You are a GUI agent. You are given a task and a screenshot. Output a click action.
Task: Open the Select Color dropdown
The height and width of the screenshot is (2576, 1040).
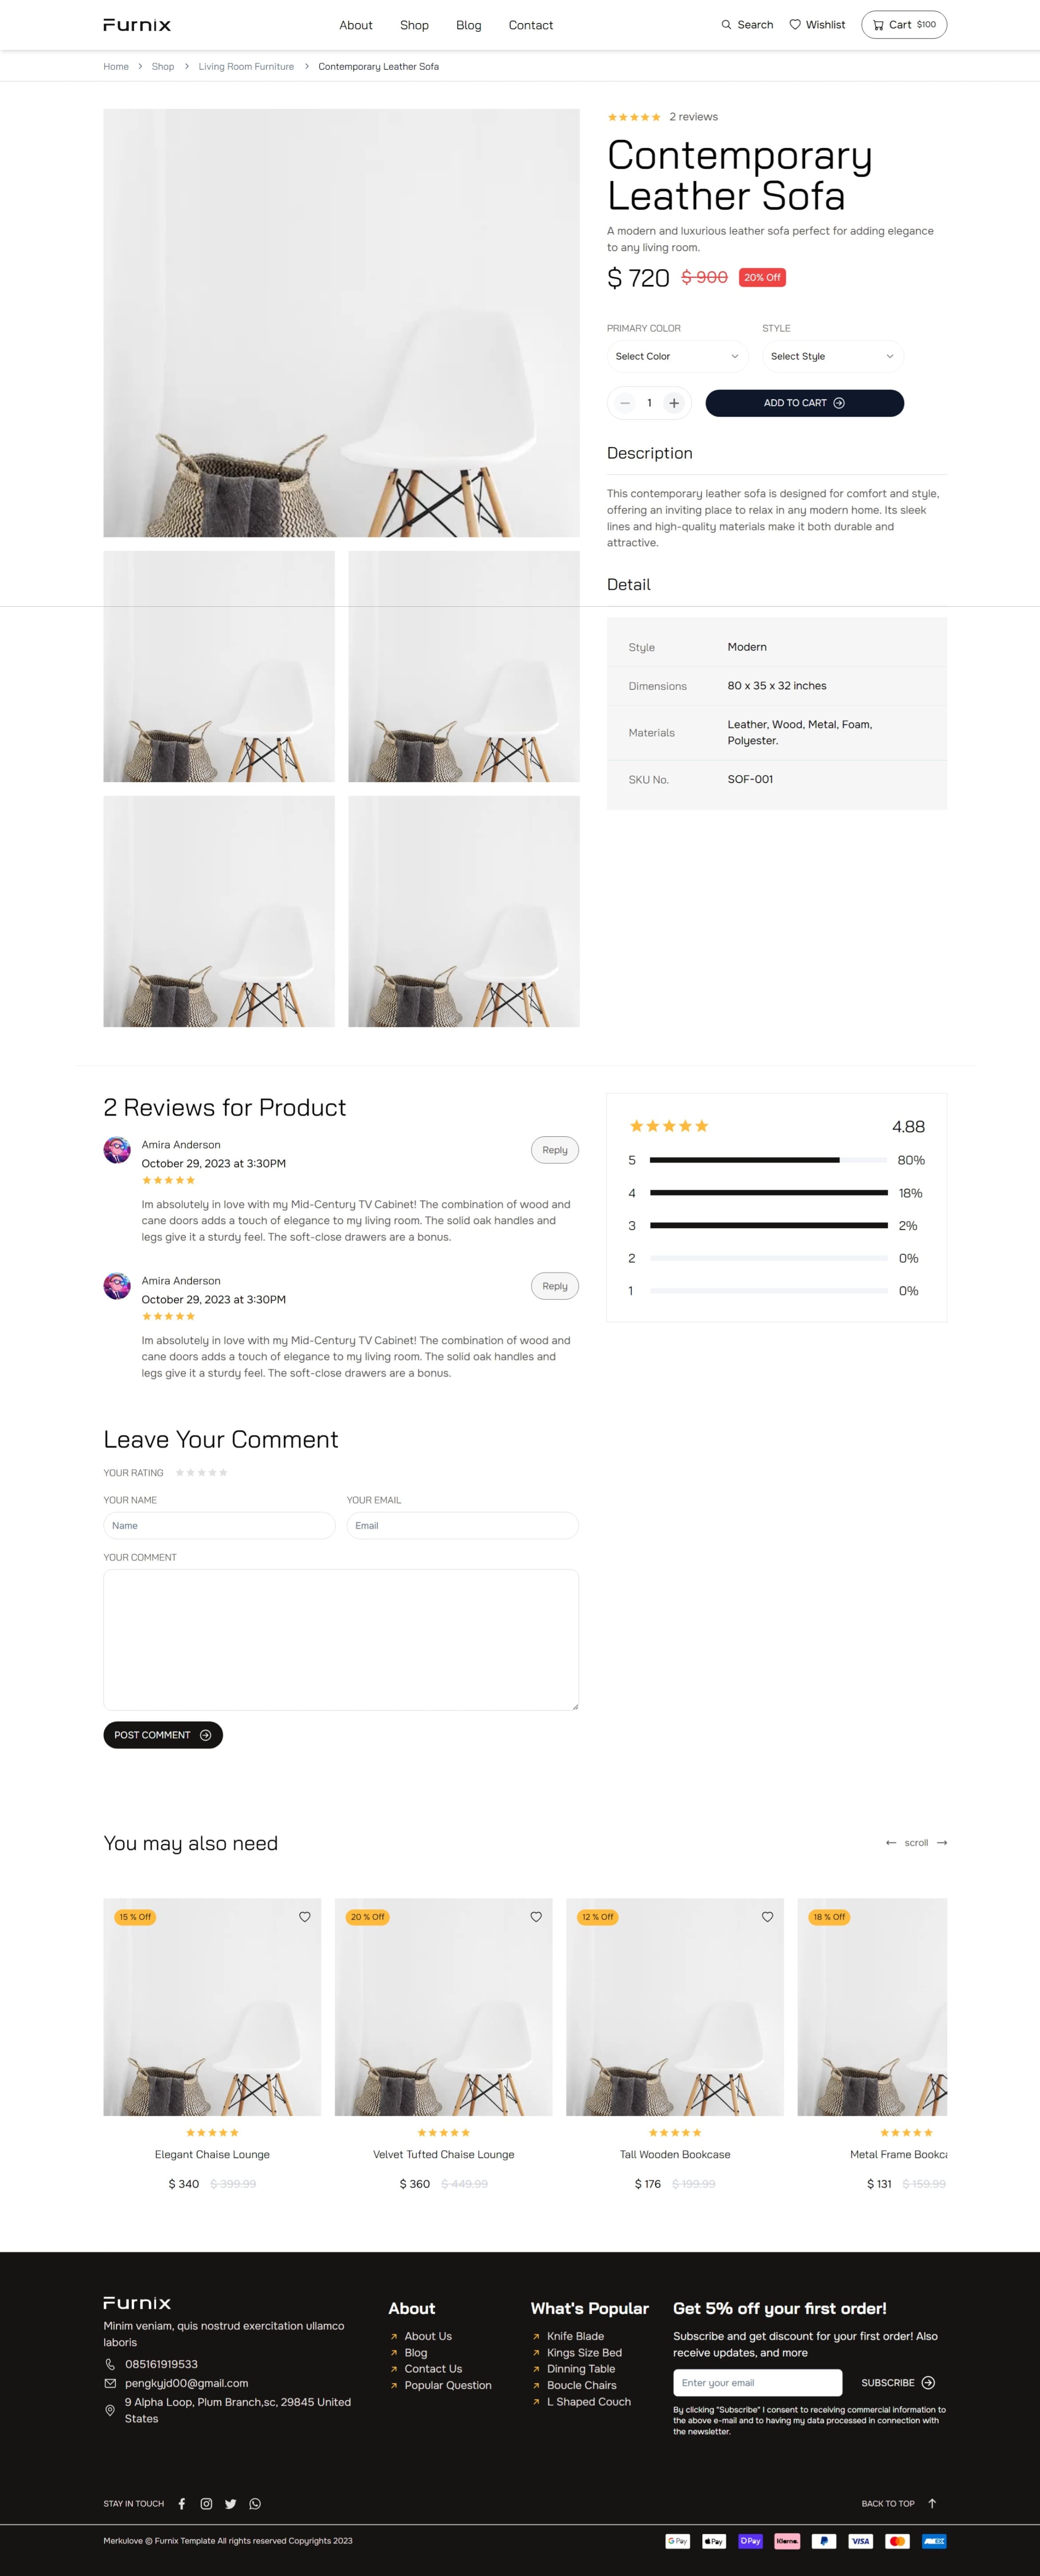pos(677,356)
